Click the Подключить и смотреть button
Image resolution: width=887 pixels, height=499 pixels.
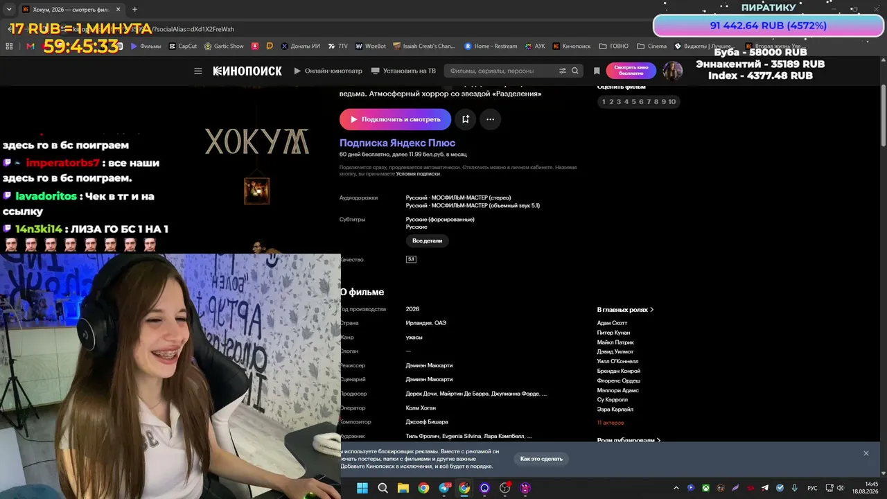395,119
